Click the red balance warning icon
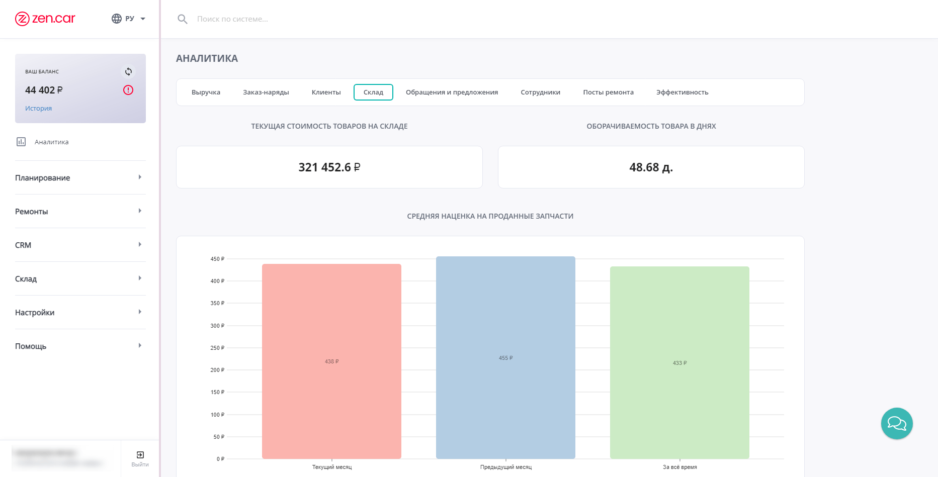 pyautogui.click(x=128, y=90)
